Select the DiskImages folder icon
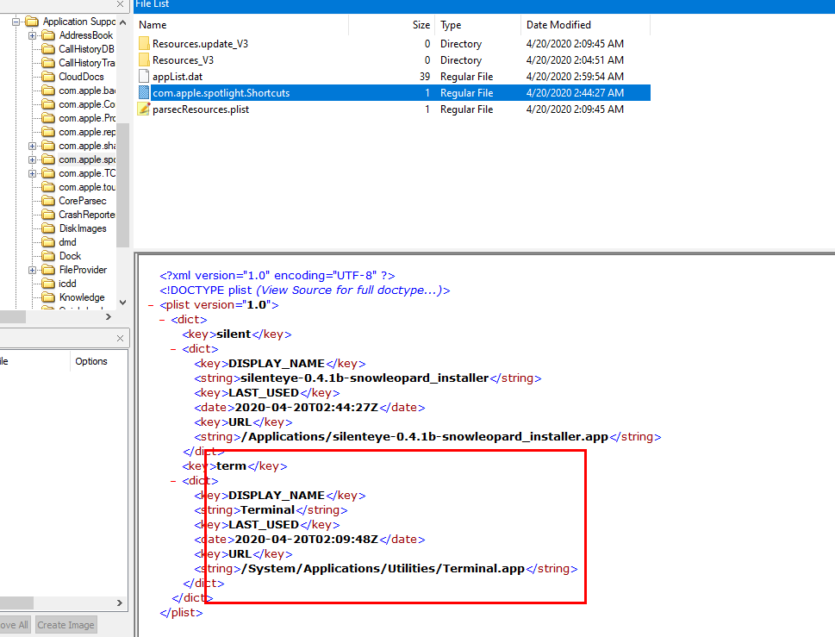The width and height of the screenshot is (835, 637). tap(49, 228)
